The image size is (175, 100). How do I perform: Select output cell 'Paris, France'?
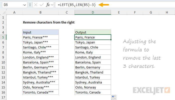[x=93, y=37]
